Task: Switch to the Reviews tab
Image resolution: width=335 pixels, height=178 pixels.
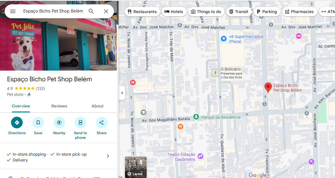Action: click(x=59, y=106)
